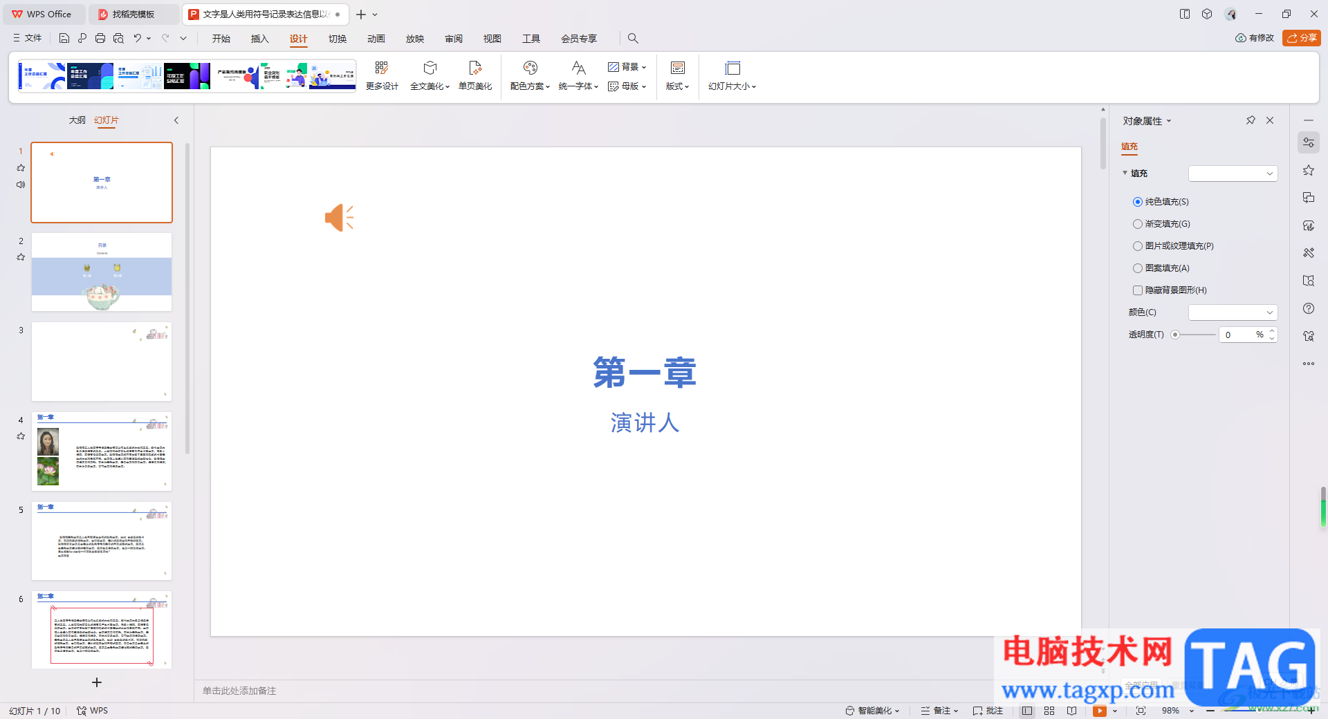The height and width of the screenshot is (719, 1328).
Task: Fit the slide to the window
Action: [x=1141, y=711]
